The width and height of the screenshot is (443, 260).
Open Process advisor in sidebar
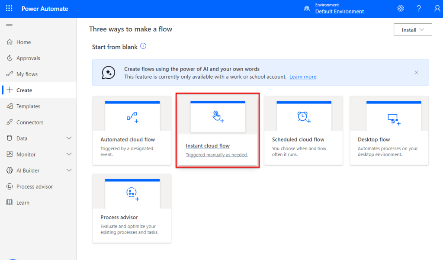[38, 186]
